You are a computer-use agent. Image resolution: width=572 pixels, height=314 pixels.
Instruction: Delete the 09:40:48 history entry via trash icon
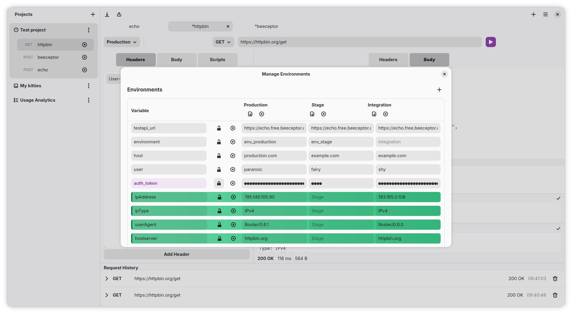pyautogui.click(x=555, y=295)
